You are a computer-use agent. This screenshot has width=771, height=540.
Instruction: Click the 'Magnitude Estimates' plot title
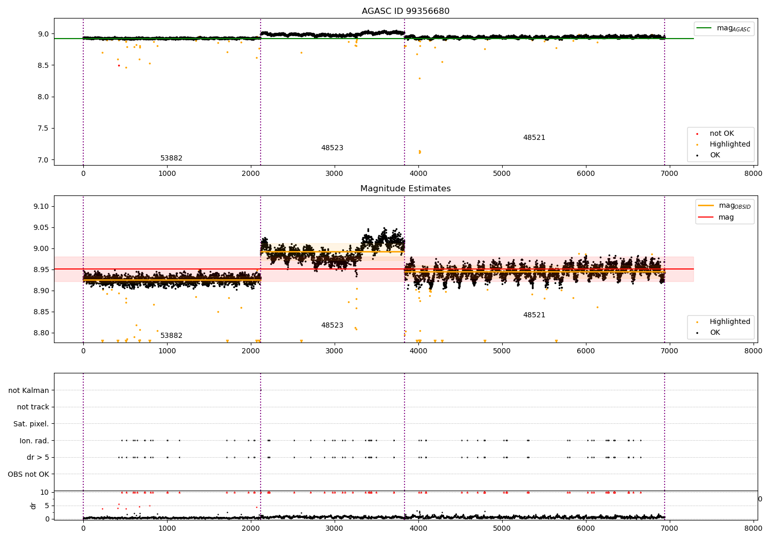tap(406, 189)
